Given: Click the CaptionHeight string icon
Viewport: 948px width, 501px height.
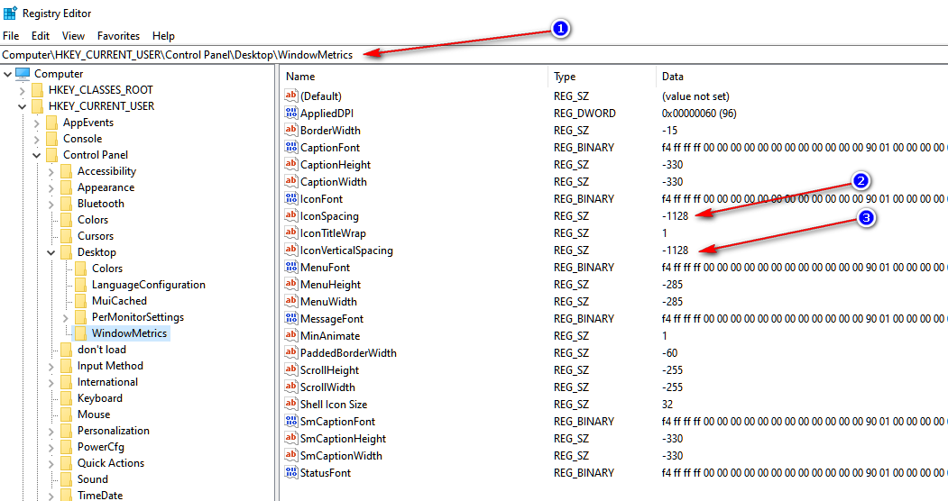Looking at the screenshot, I should (x=291, y=164).
